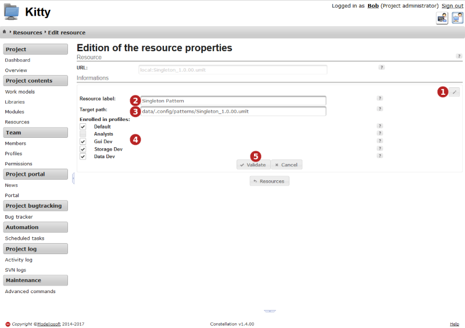
Task: Check the Analysts profile checkbox
Action: pos(83,134)
